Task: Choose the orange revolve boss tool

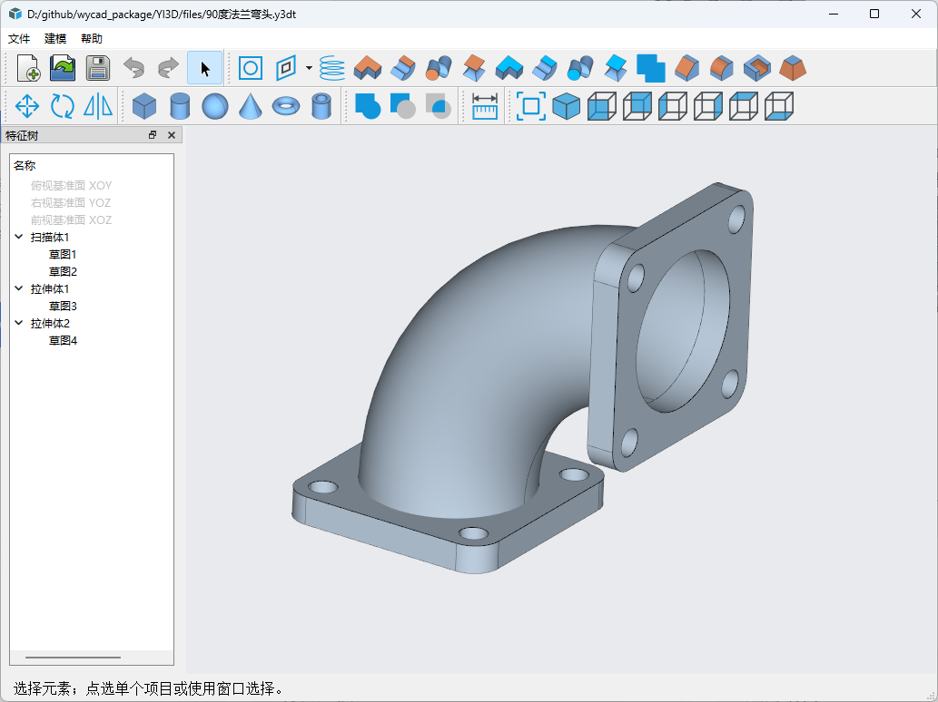Action: coord(403,68)
